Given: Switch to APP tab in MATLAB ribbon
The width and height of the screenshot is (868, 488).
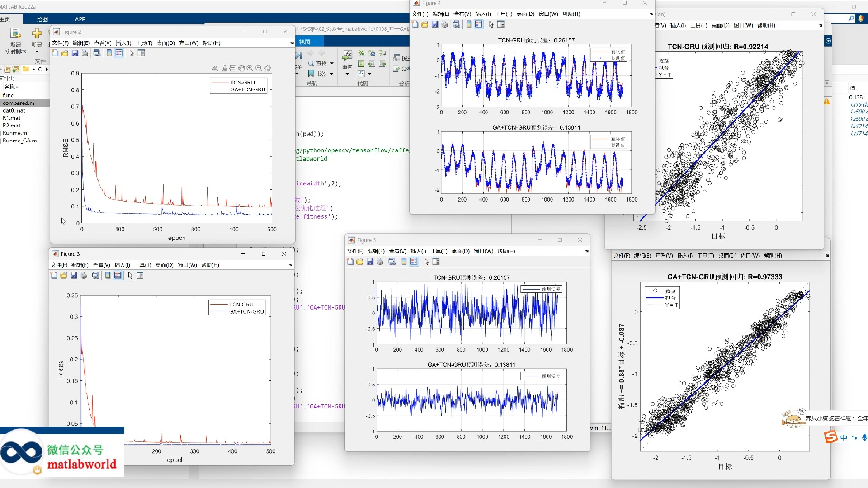Looking at the screenshot, I should point(80,19).
